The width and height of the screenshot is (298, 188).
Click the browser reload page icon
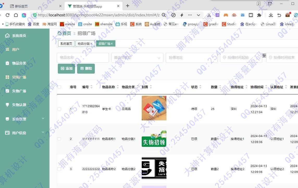(x=8, y=15)
